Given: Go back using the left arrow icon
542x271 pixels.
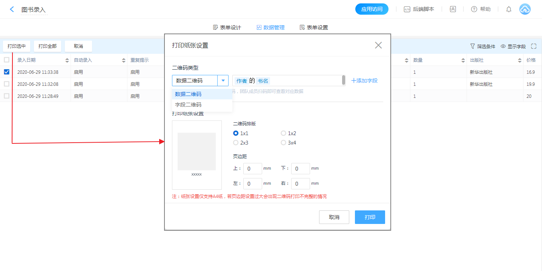Looking at the screenshot, I should (12, 9).
